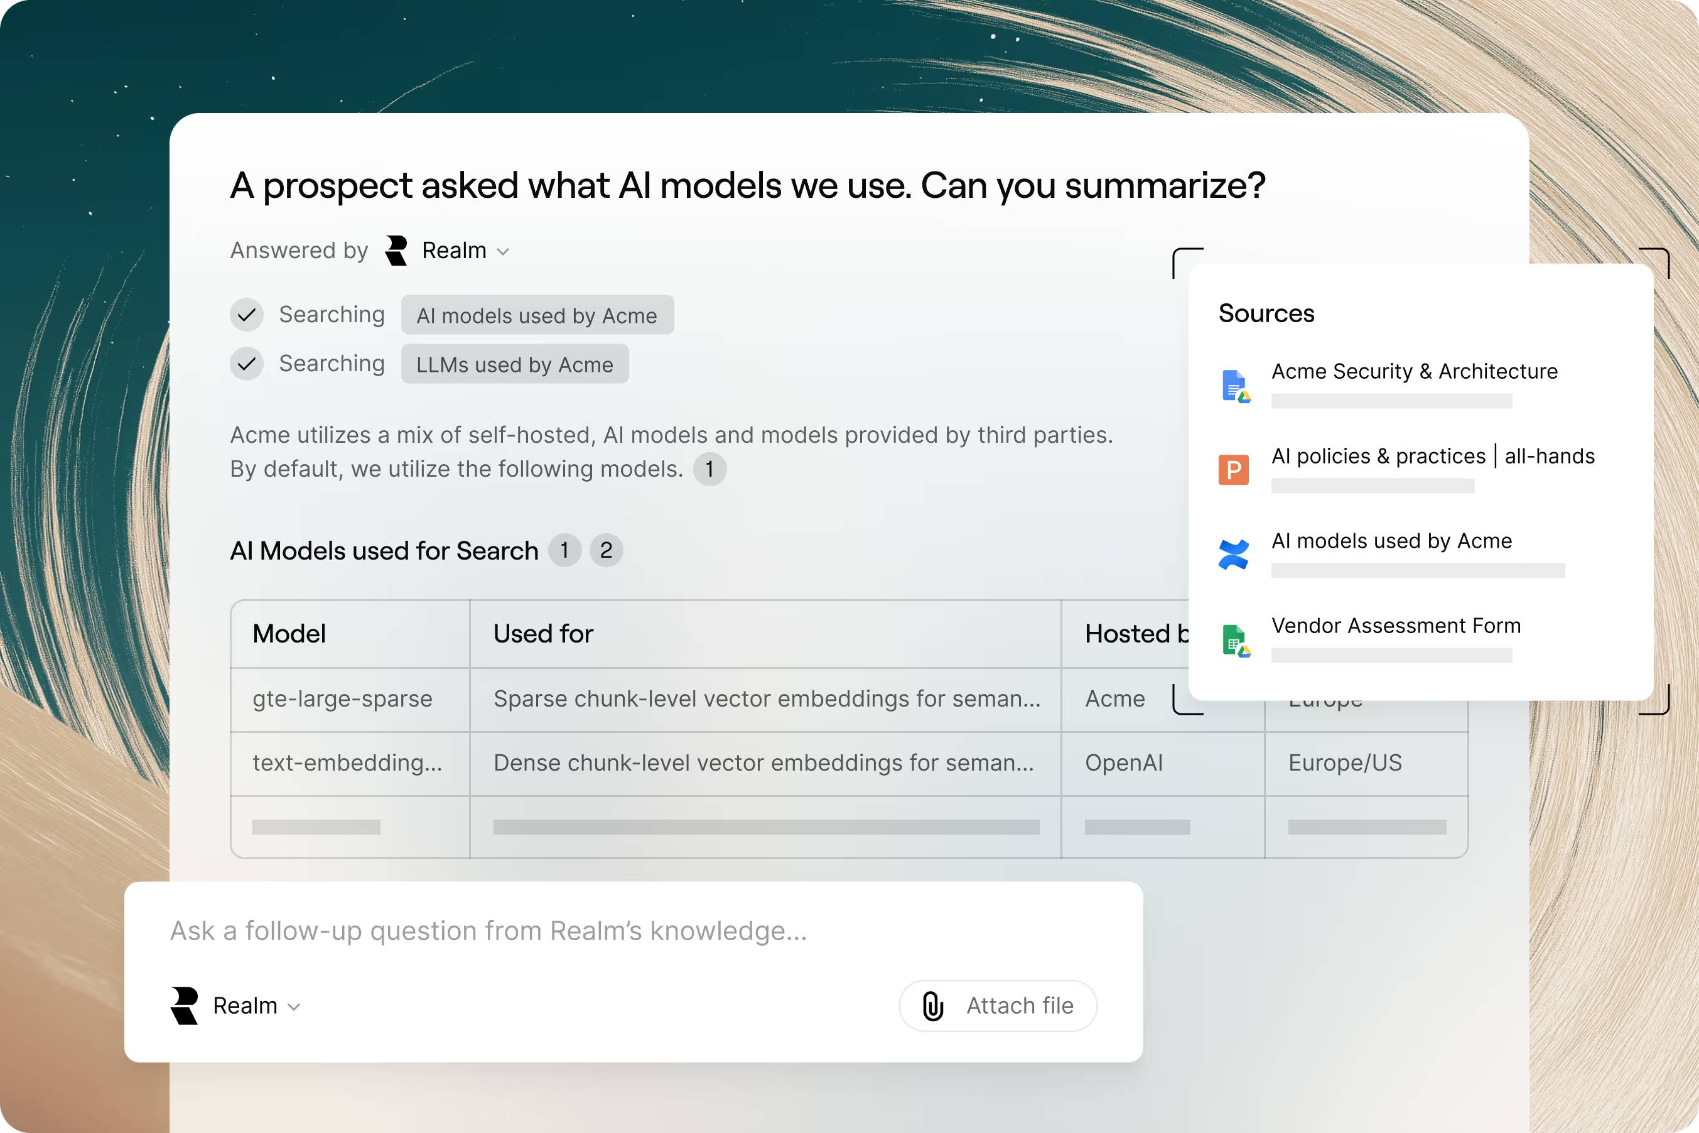This screenshot has width=1699, height=1133.
Task: Click citation badge 2 beside AI Models heading
Action: click(x=606, y=551)
